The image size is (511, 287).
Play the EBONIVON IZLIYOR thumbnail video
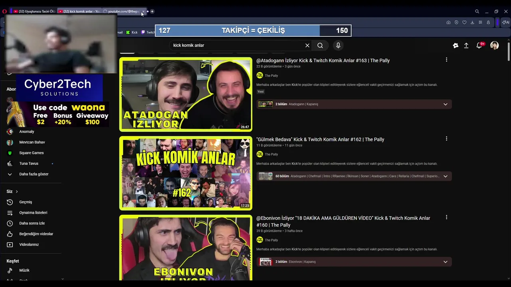point(186,248)
